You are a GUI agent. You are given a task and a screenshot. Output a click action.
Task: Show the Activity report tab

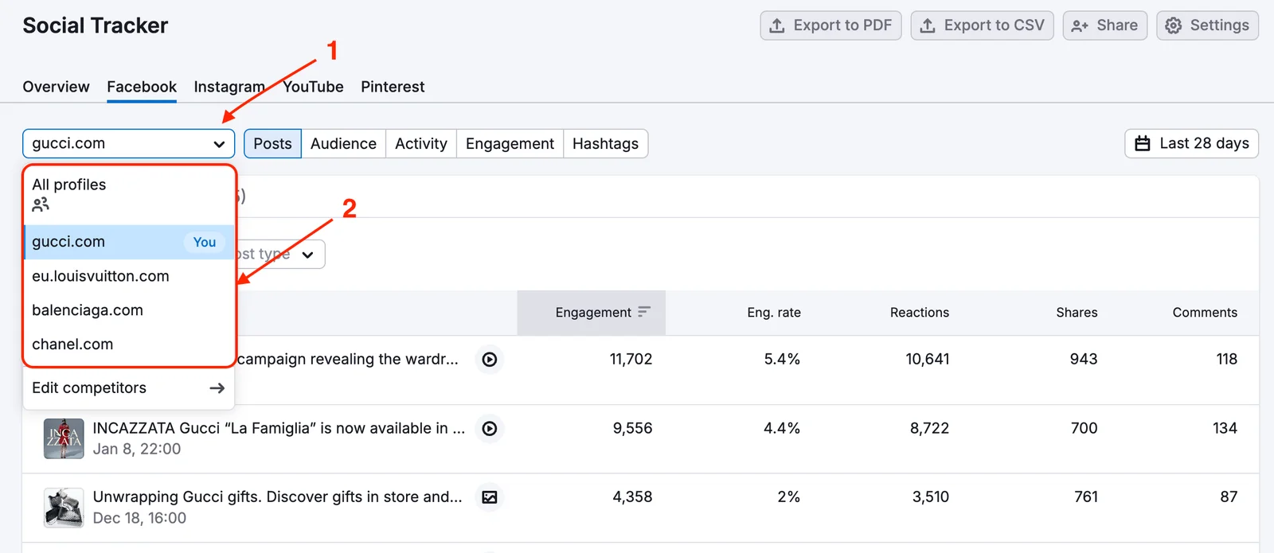click(421, 143)
